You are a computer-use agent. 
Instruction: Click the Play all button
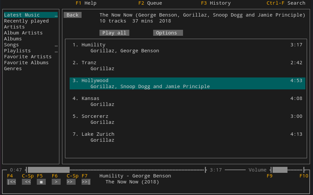point(114,33)
